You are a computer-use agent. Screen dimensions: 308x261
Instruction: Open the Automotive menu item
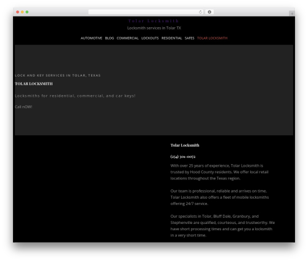(x=91, y=38)
